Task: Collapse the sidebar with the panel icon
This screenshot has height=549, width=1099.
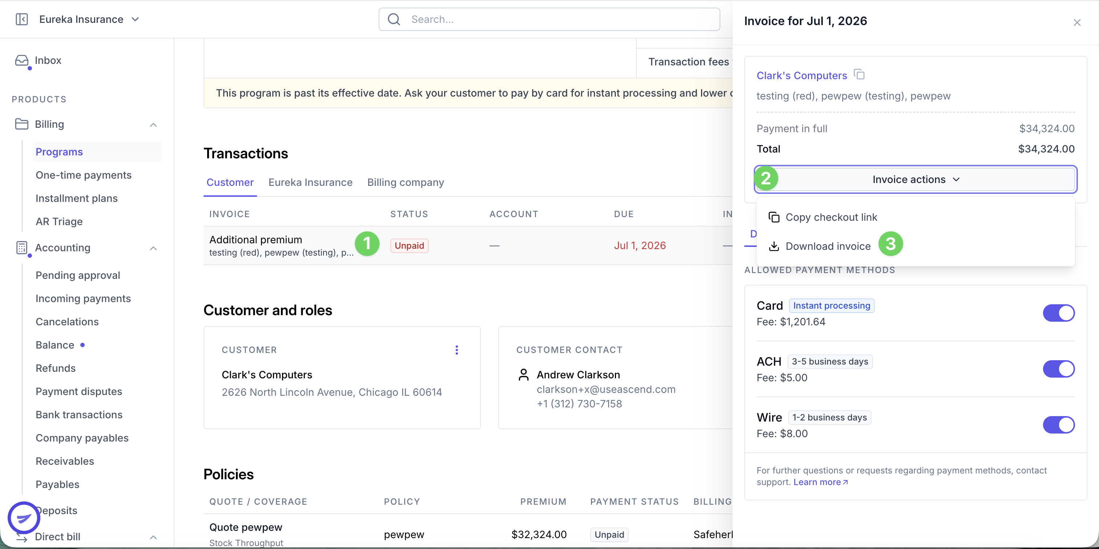Action: (x=22, y=19)
